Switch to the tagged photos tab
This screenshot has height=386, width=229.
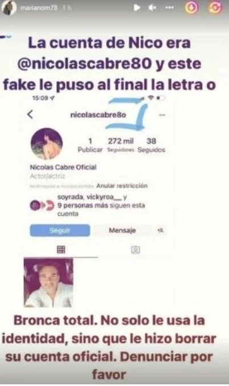tap(136, 250)
